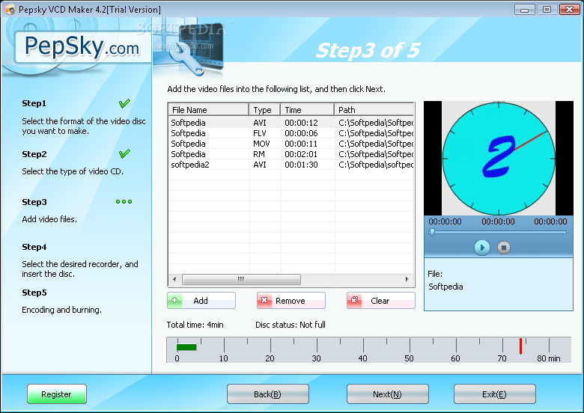Viewport: 584px width, 413px height.
Task: Minimize the Pepsky VCD Maker window
Action: [524, 9]
